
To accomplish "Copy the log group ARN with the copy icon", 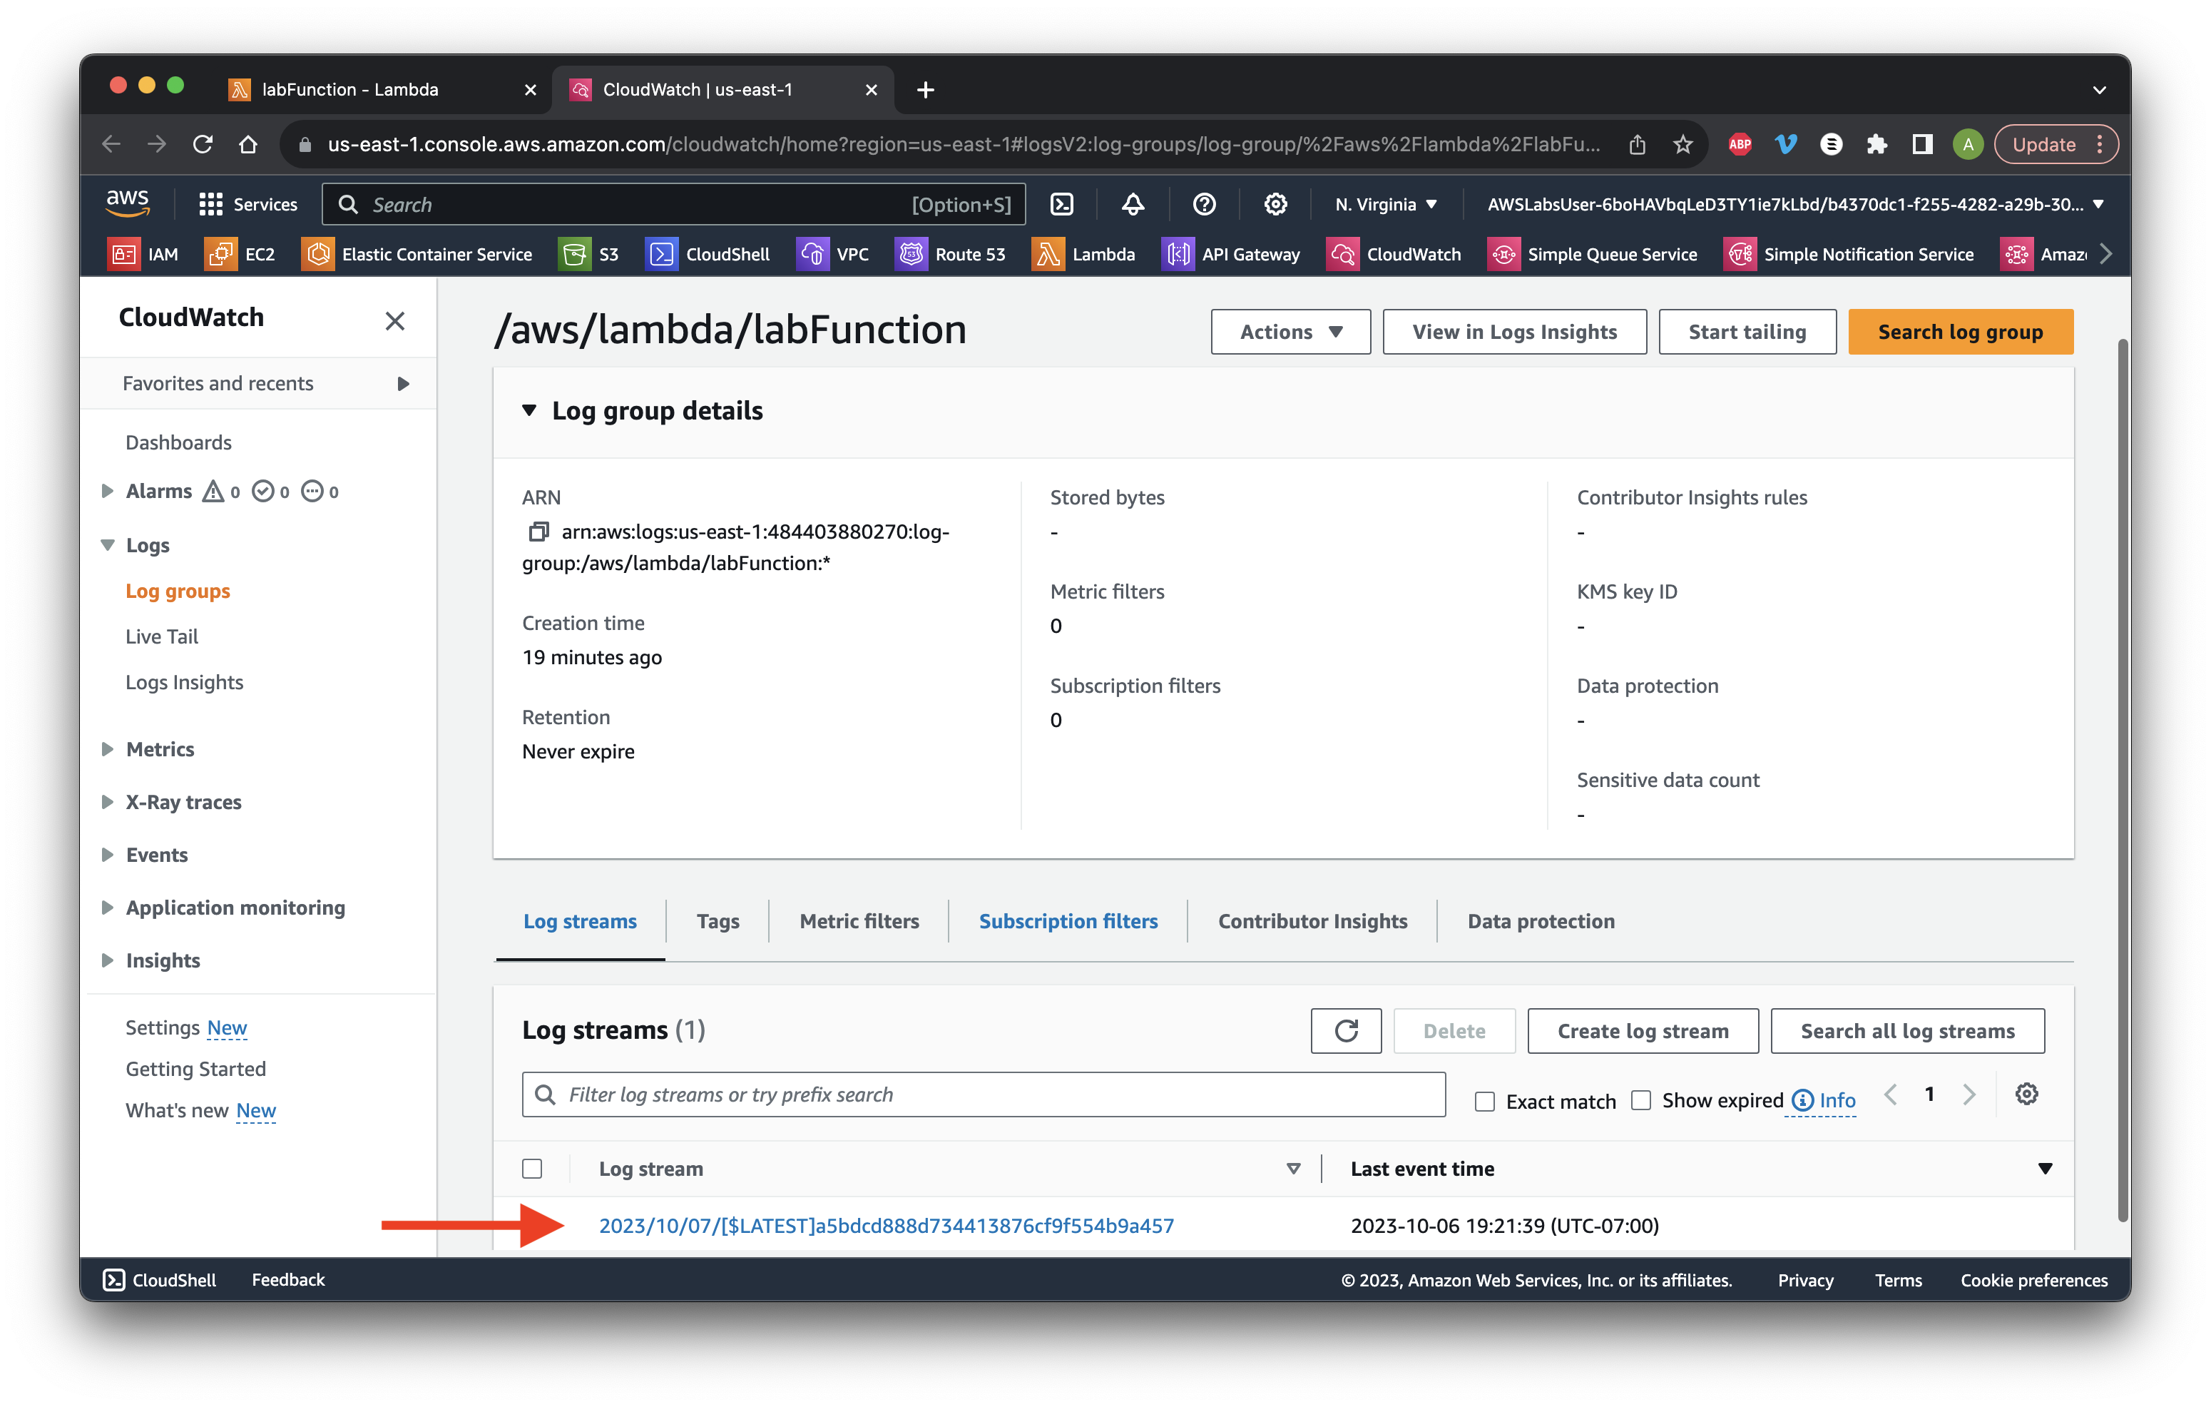I will pyautogui.click(x=538, y=532).
